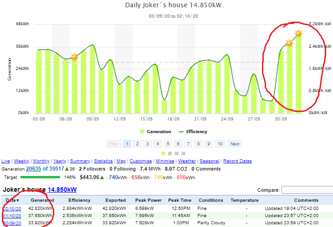Open the Live view link
Viewport: 333px width, 227px height.
click(x=5, y=161)
